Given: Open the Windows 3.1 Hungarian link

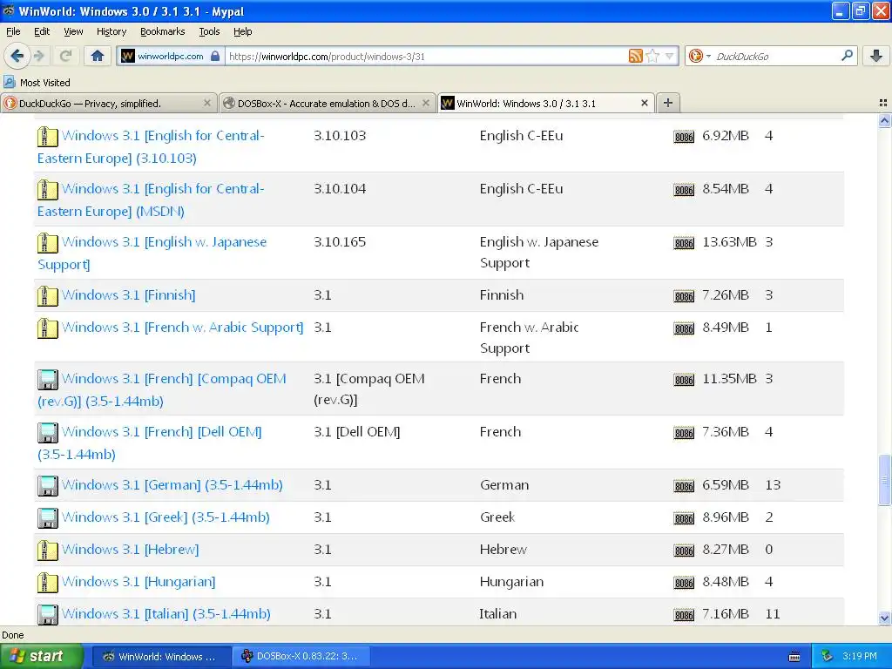Looking at the screenshot, I should (139, 581).
